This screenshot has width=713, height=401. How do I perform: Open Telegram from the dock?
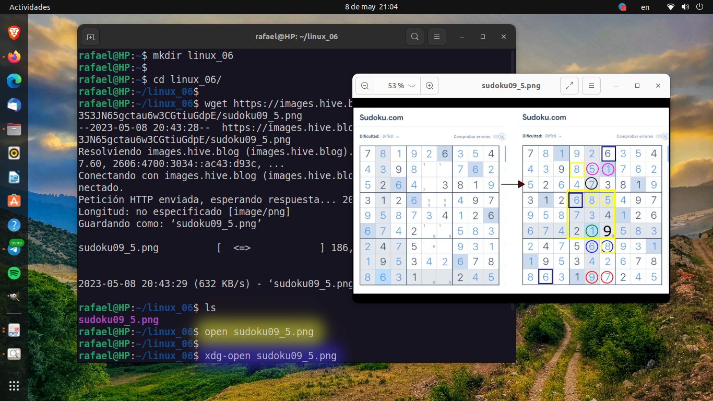14,249
